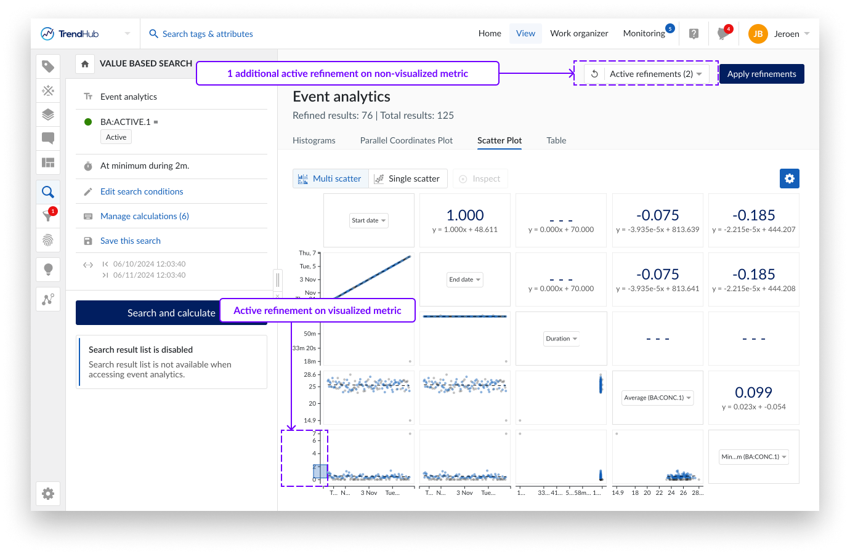850x554 pixels.
Task: Click the layers icon in left sidebar
Action: click(x=48, y=114)
